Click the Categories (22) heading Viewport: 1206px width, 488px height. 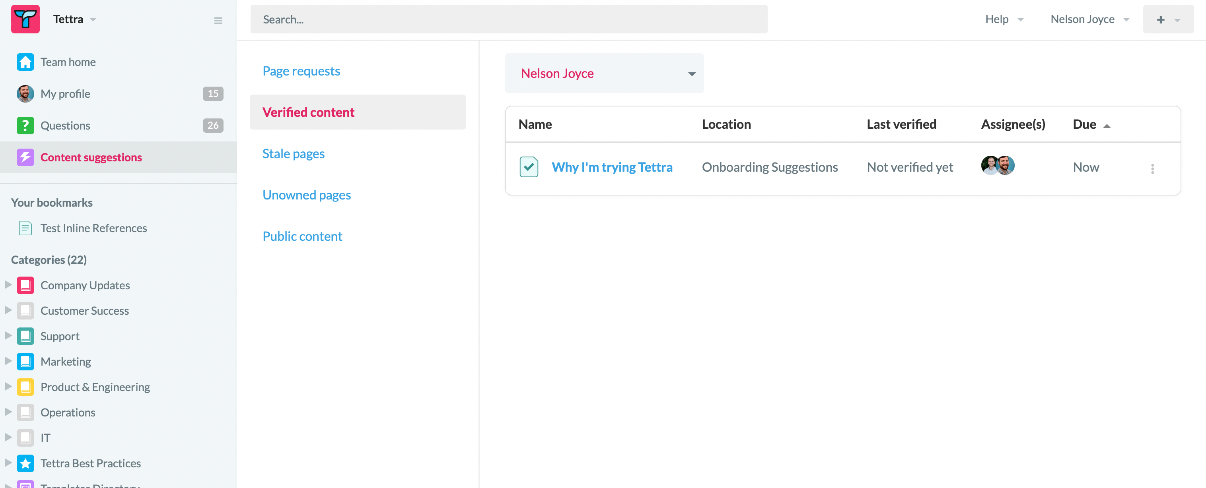tap(49, 259)
